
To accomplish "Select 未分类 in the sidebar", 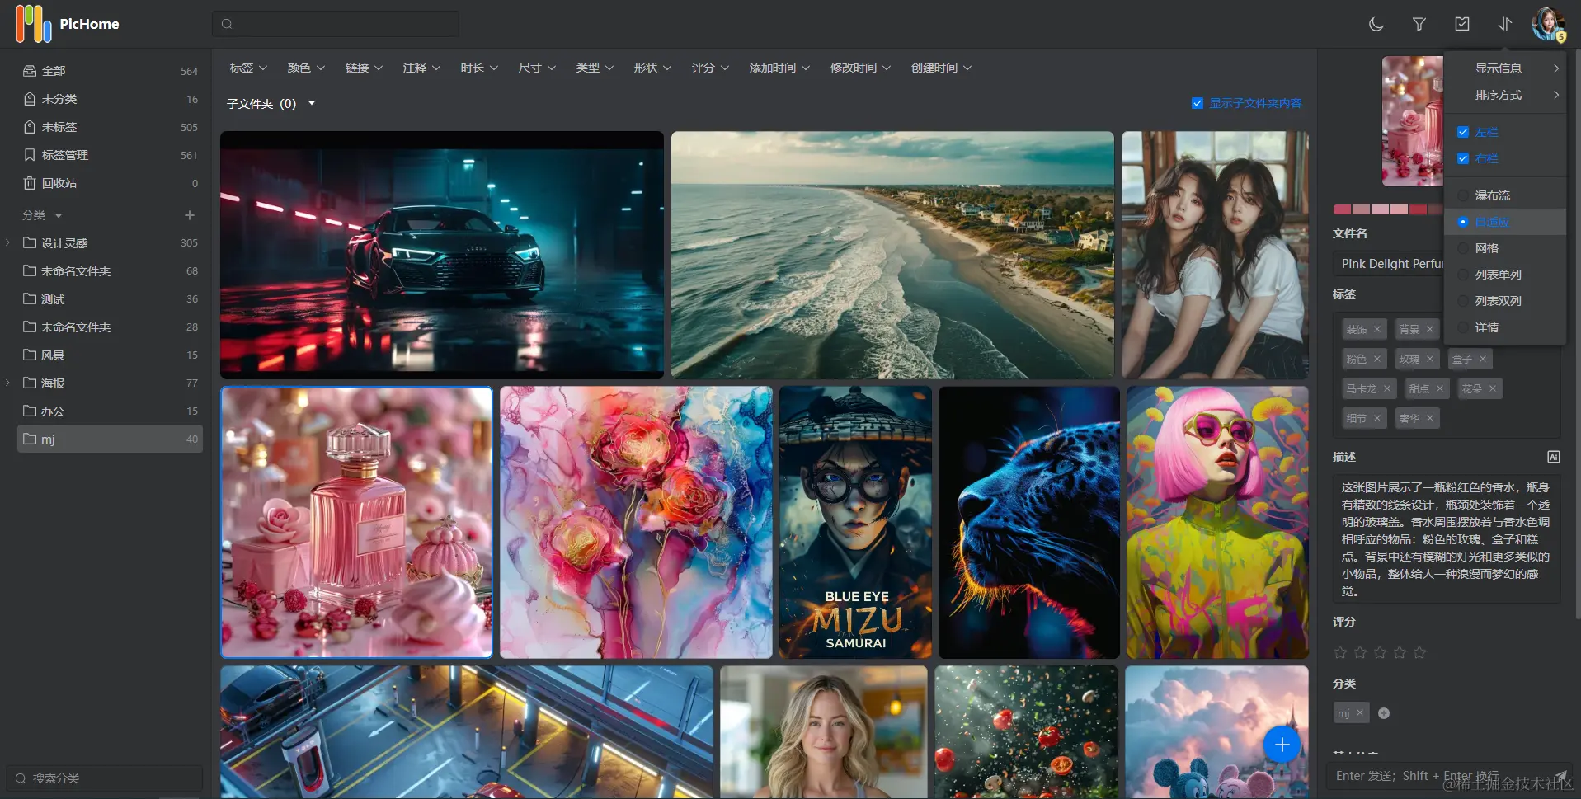I will 110,99.
